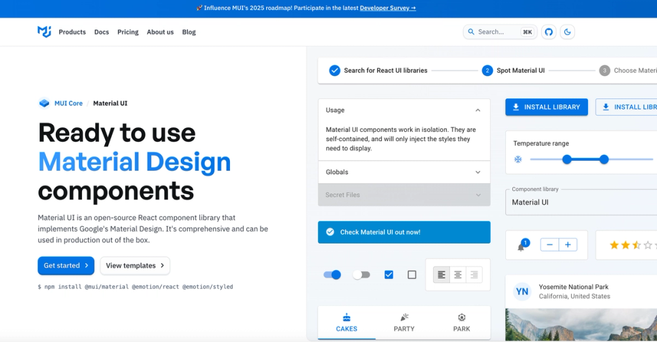Select center text alignment

point(457,274)
